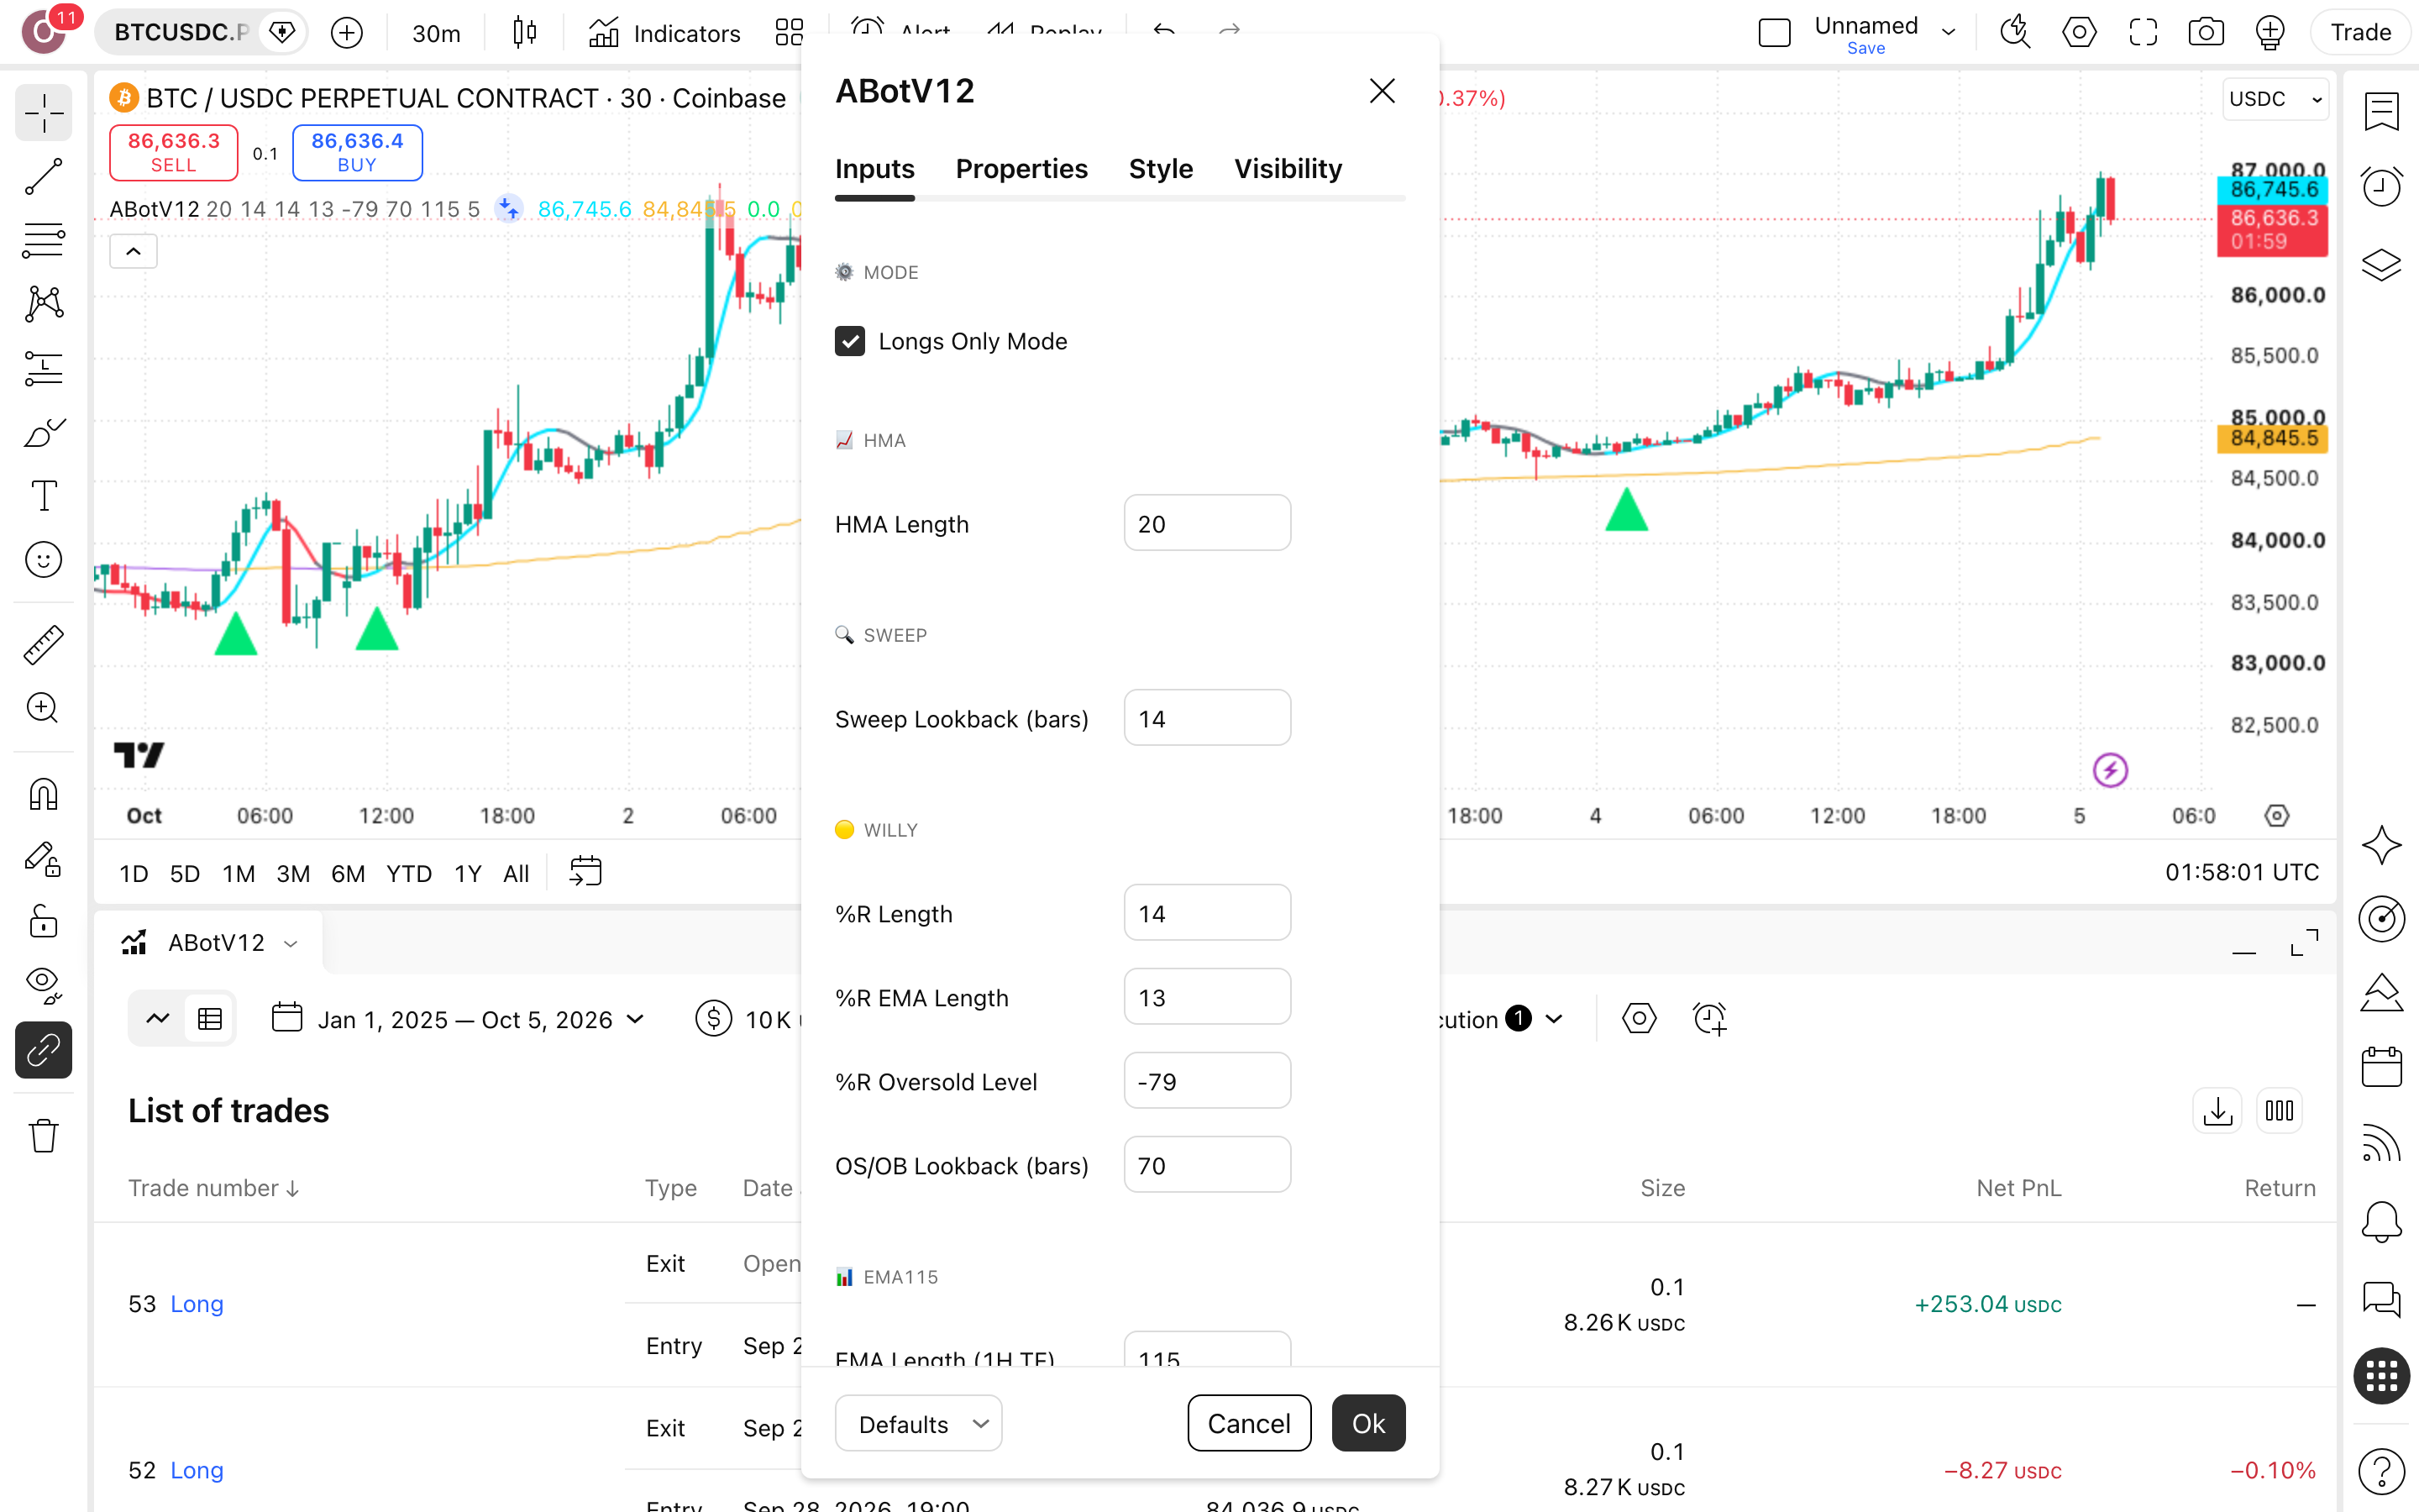Viewport: 2419px width, 1512px height.
Task: Open chart type candles selector
Action: tap(525, 33)
